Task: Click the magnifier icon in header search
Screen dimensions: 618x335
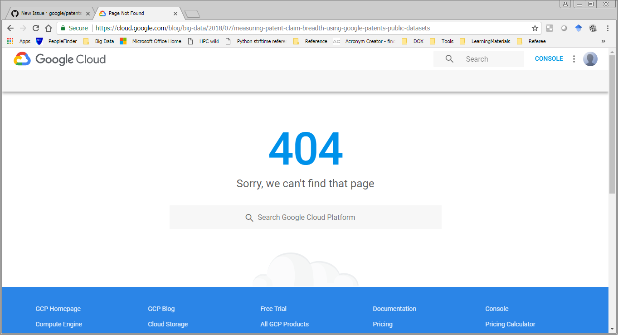Action: click(449, 59)
